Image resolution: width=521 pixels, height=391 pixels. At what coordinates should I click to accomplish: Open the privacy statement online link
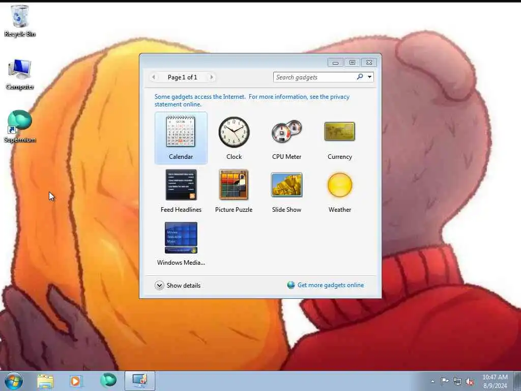[x=252, y=100]
